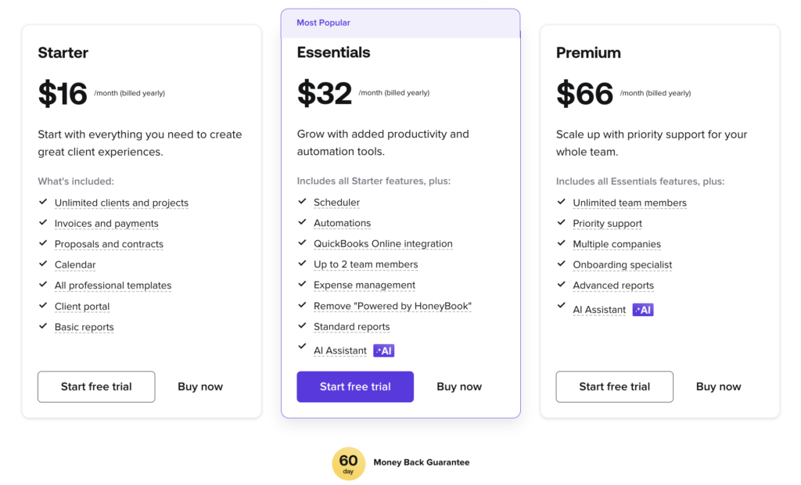Screen dimensions: 801x485
Task: Select the Most Popular banner on Essentials
Action: point(323,23)
